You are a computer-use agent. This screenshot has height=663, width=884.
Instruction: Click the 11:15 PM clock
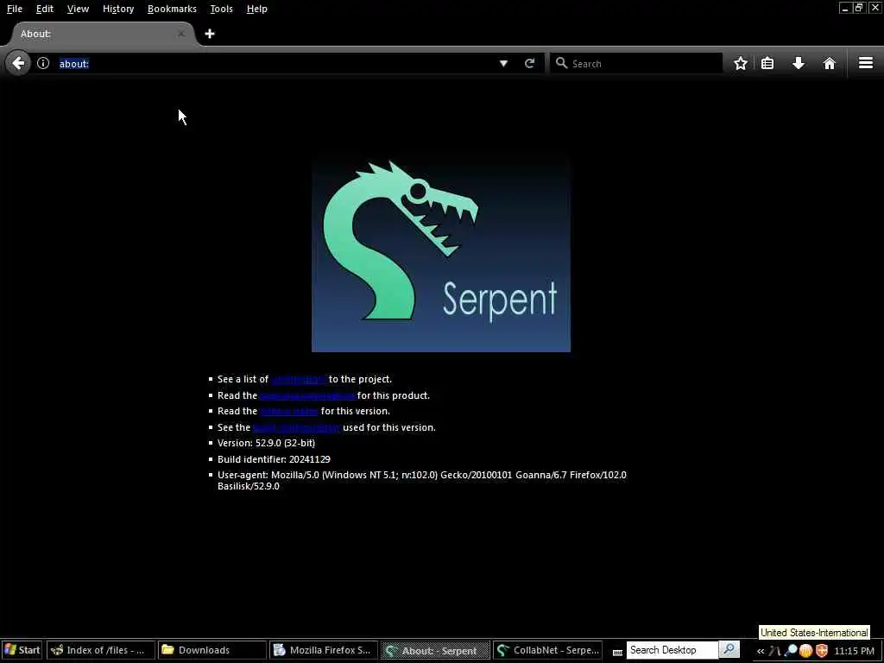pyautogui.click(x=854, y=651)
